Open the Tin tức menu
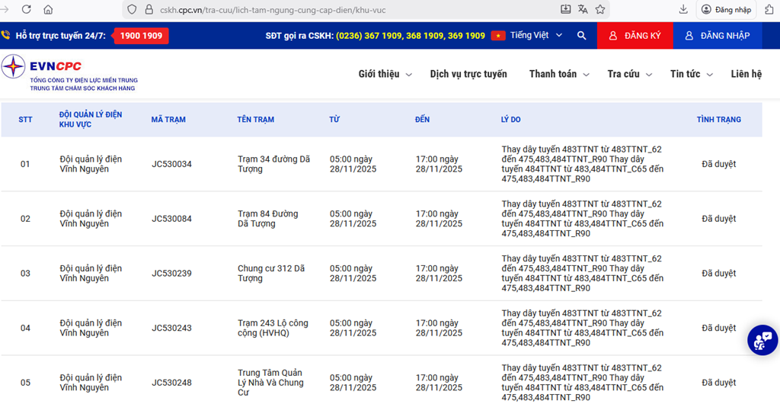The image size is (780, 404). click(x=691, y=74)
